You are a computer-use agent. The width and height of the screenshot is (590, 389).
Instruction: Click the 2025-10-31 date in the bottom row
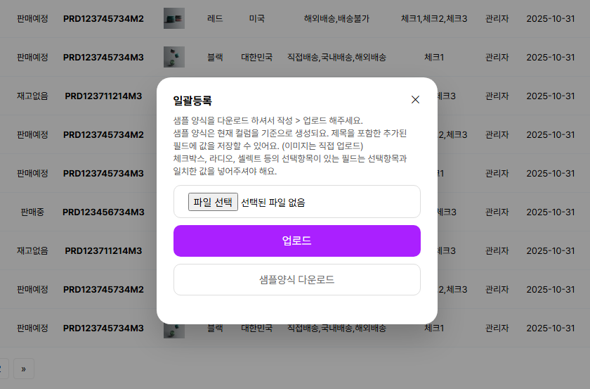click(550, 328)
